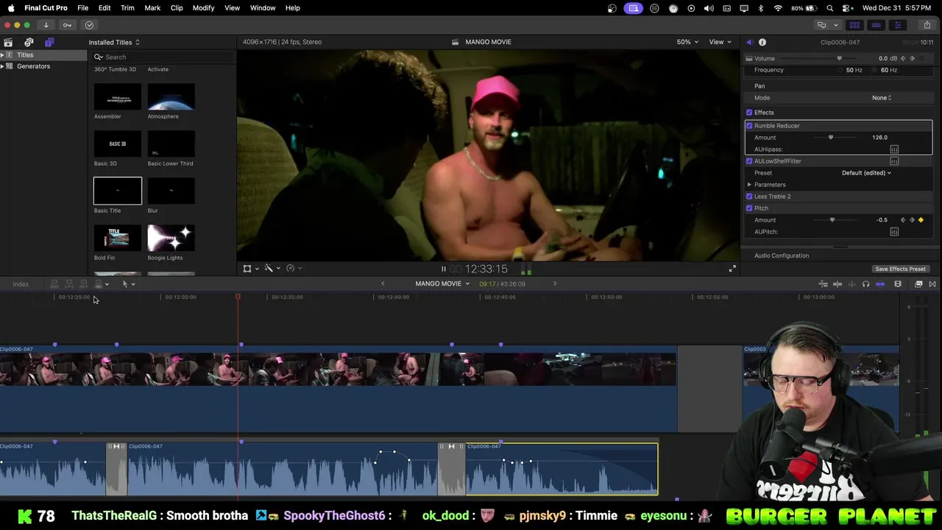The image size is (942, 530).
Task: Open the Audio Configuration section
Action: pos(782,256)
